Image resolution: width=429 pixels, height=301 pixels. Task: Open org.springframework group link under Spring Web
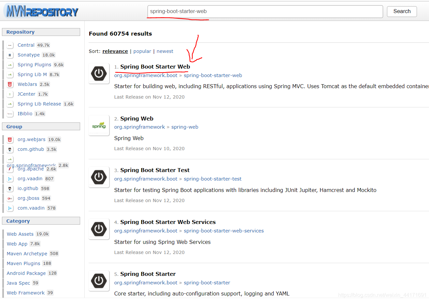(139, 127)
